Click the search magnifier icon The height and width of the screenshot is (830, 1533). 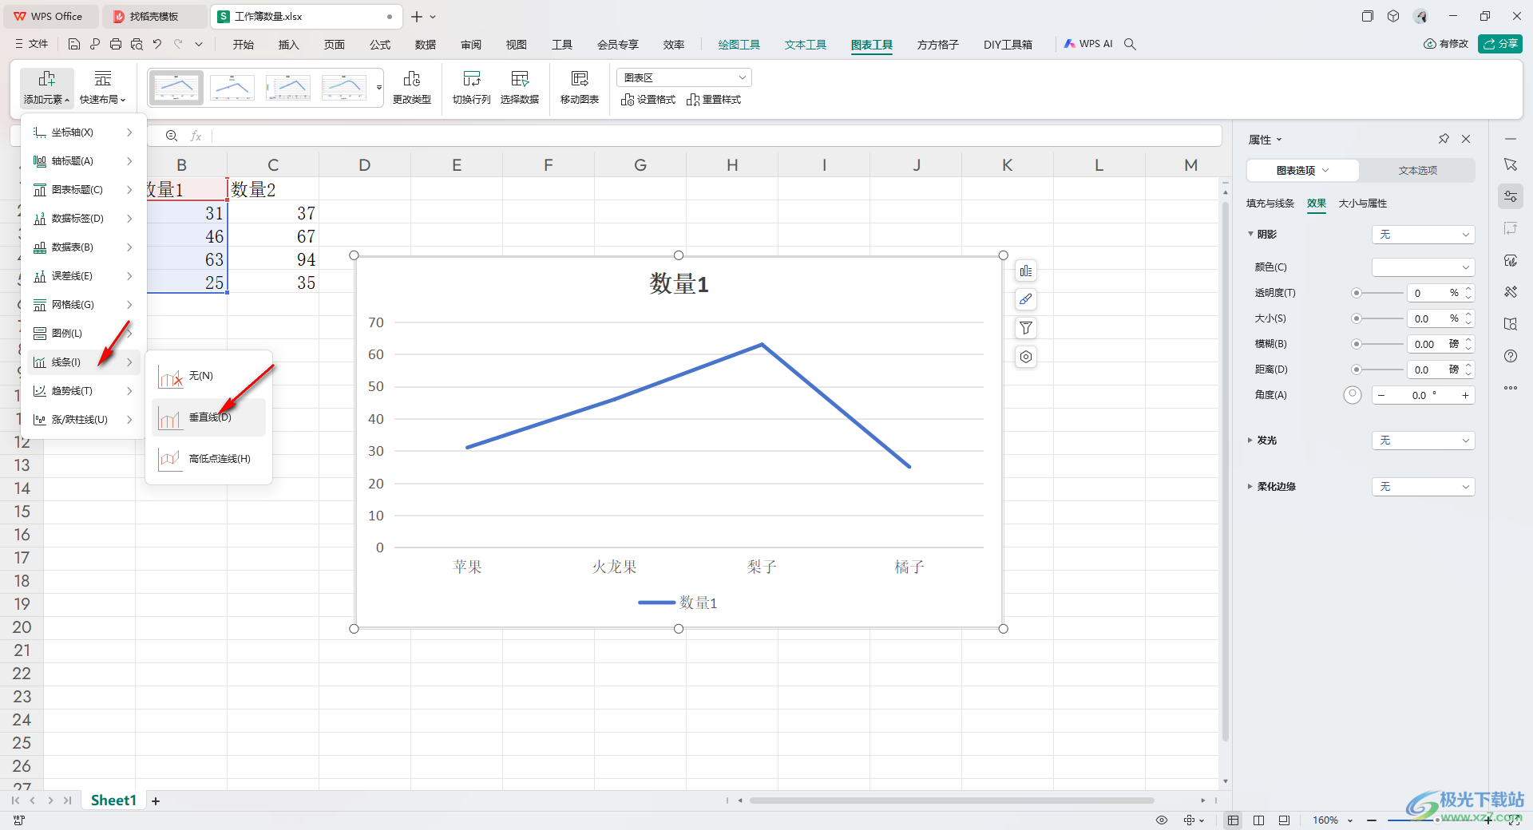(1130, 44)
